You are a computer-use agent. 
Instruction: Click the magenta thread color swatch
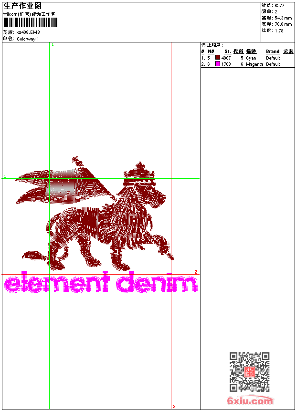217,63
